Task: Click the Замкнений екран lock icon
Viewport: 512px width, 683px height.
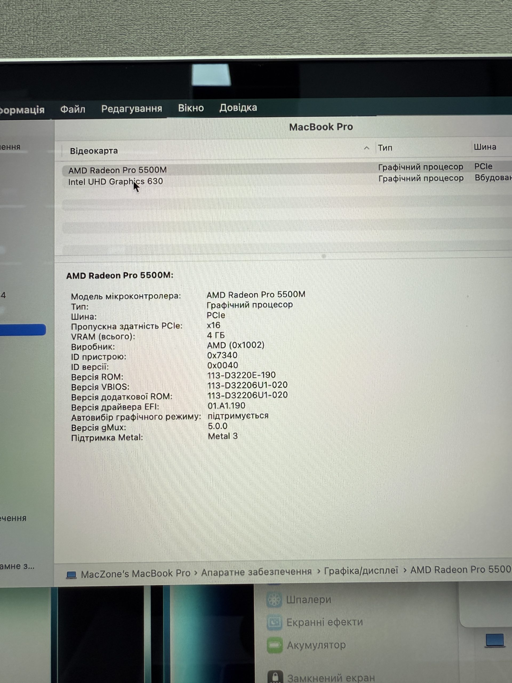Action: [x=275, y=676]
